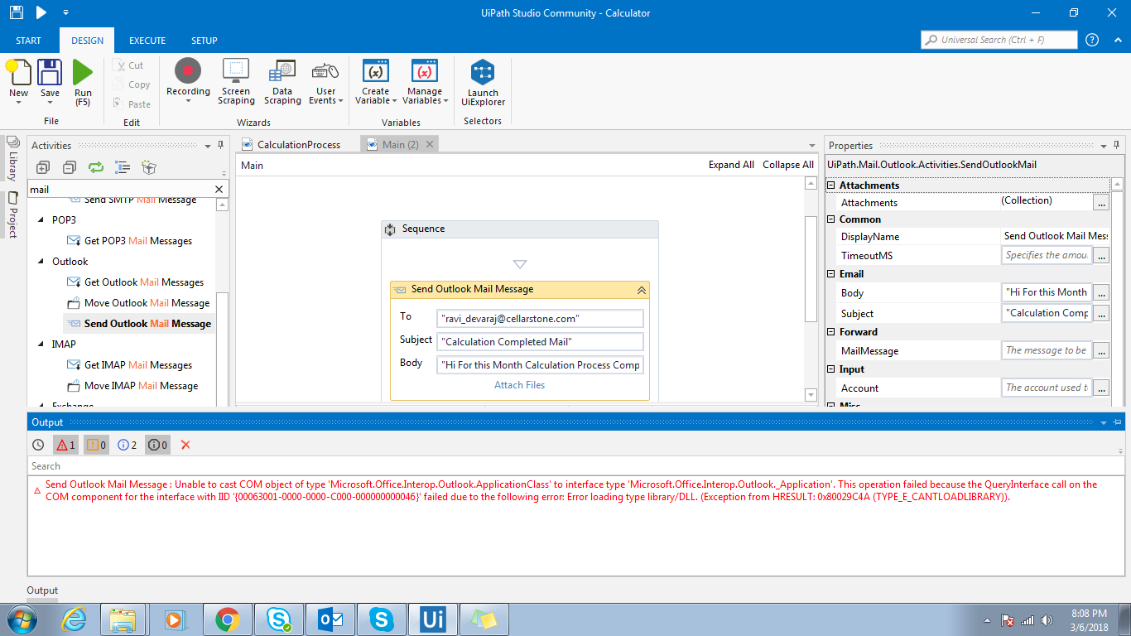Click the Copy button in the Edit group
This screenshot has height=636, width=1131.
tap(132, 84)
